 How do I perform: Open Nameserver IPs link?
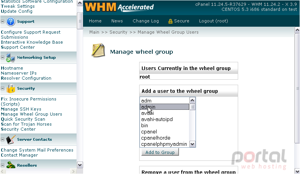click(19, 73)
